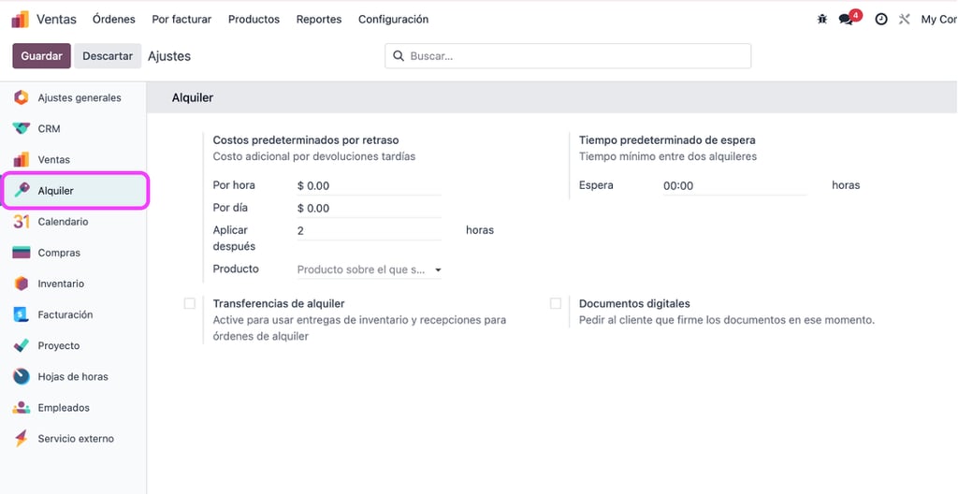
Task: Click the search magnifier icon
Action: click(x=399, y=56)
